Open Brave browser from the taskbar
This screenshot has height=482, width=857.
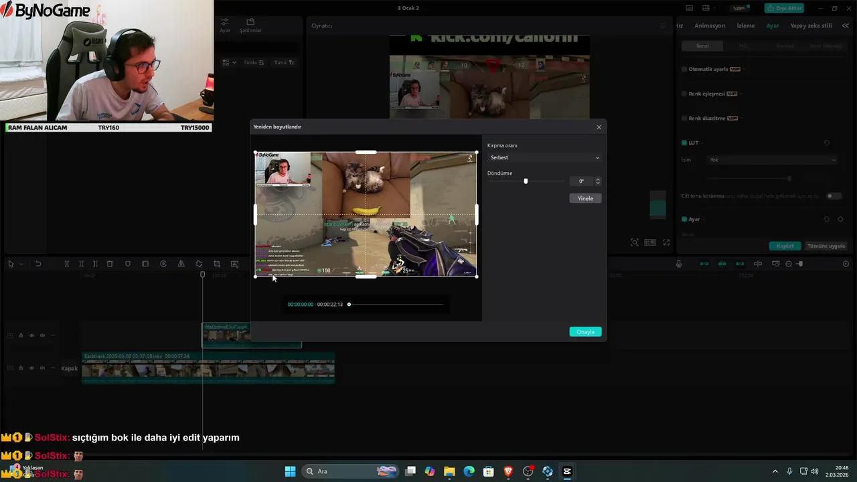pos(508,471)
